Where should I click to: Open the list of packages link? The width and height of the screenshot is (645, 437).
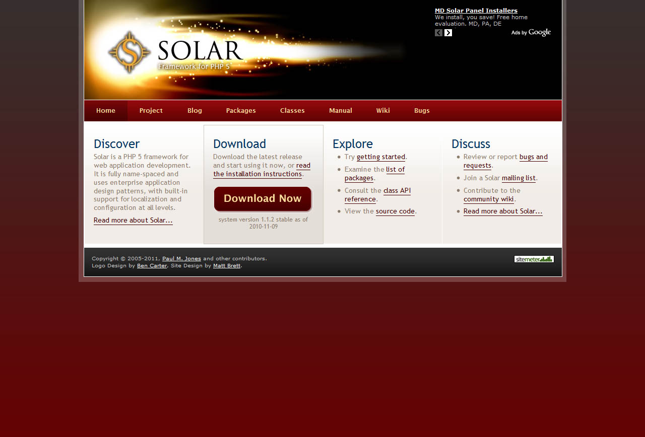click(x=374, y=174)
